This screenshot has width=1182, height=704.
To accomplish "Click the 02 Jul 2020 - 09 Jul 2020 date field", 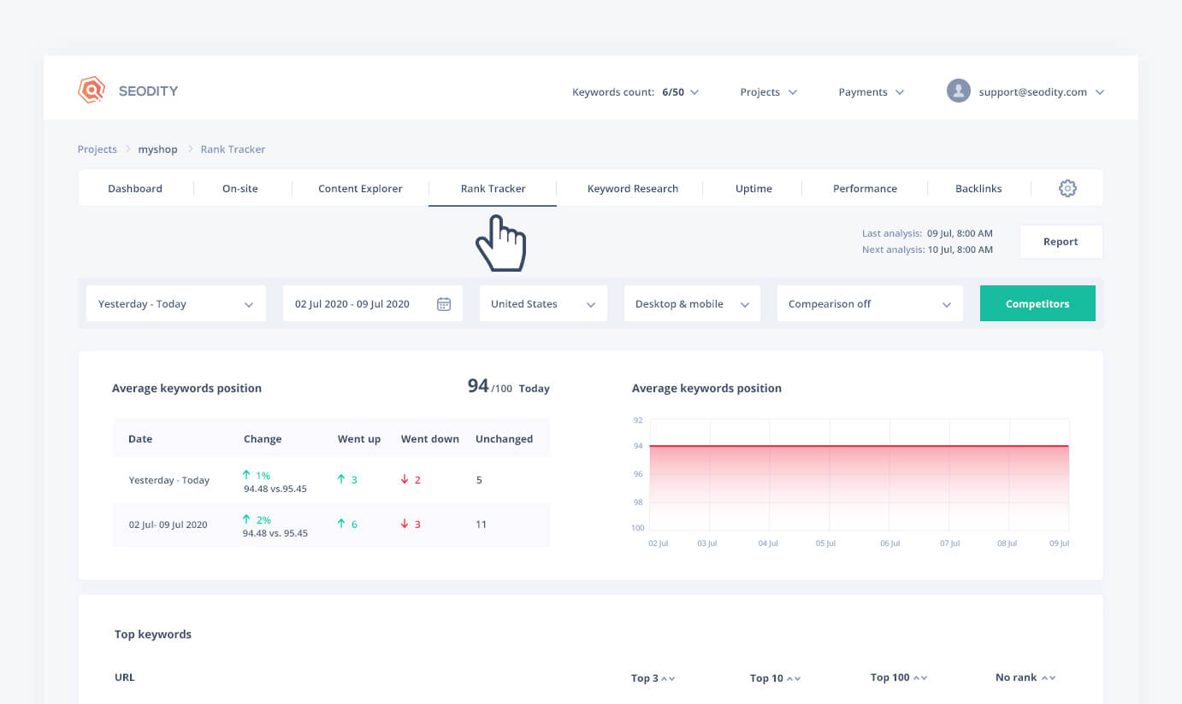I will coord(373,304).
